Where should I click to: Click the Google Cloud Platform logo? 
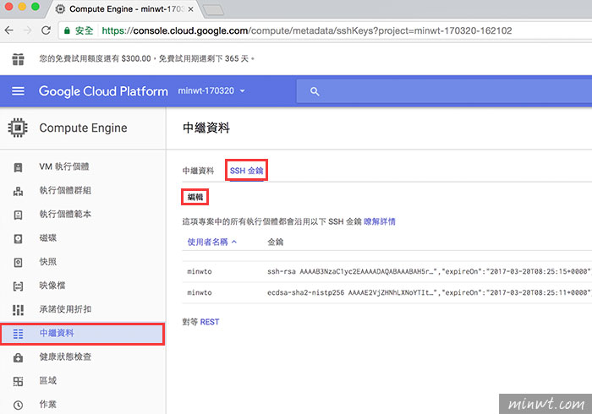[103, 91]
